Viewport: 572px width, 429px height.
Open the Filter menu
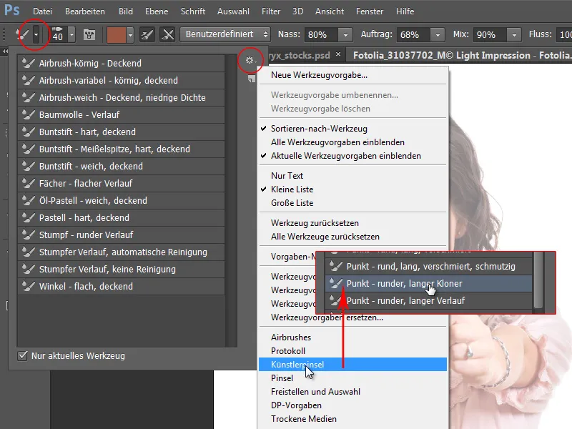[x=270, y=12]
